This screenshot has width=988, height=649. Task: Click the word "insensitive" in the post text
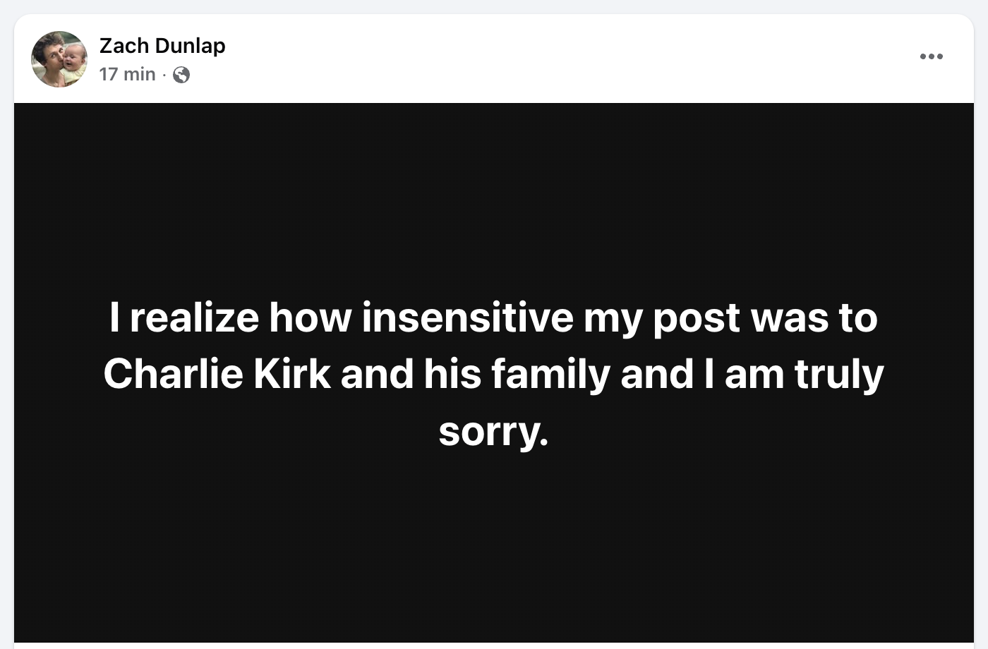(x=467, y=317)
